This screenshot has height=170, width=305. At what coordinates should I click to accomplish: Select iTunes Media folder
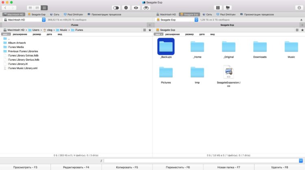tap(13, 47)
